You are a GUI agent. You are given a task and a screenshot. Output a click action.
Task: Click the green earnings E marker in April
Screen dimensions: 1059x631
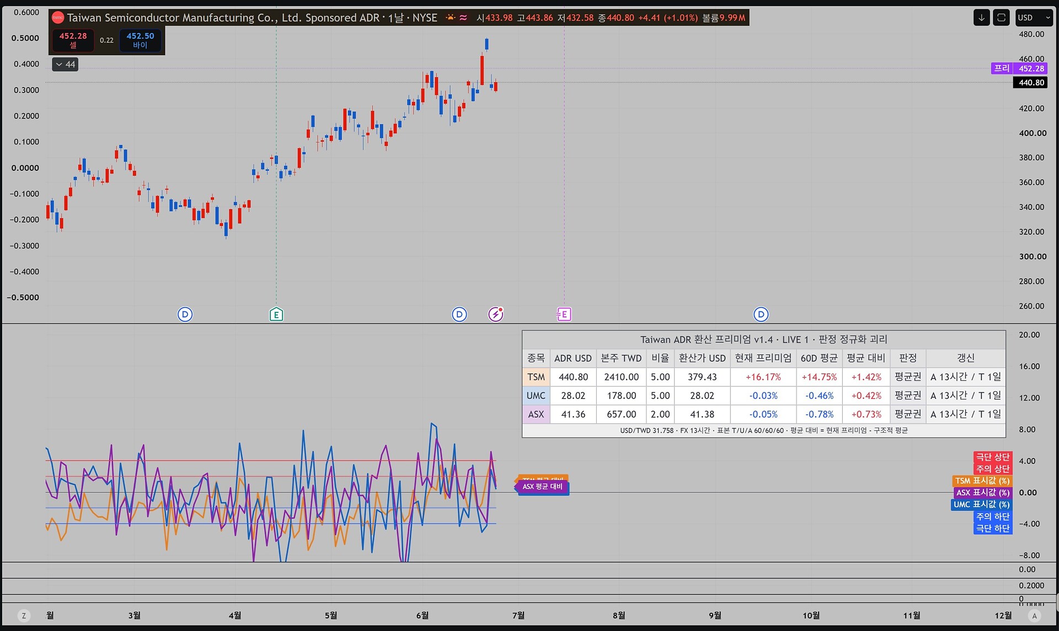[276, 315]
